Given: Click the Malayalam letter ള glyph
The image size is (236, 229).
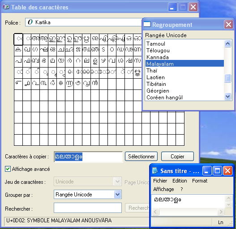Looking at the screenshot, I should 95,62.
